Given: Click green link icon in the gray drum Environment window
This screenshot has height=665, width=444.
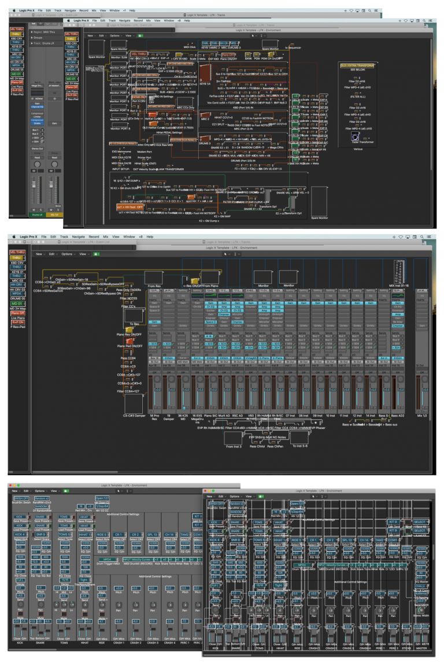Looking at the screenshot, I should [66, 491].
